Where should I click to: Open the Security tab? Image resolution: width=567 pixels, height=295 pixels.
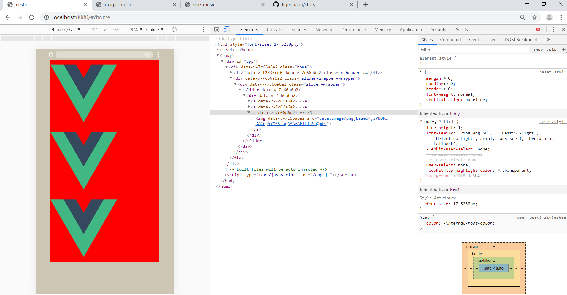click(439, 30)
